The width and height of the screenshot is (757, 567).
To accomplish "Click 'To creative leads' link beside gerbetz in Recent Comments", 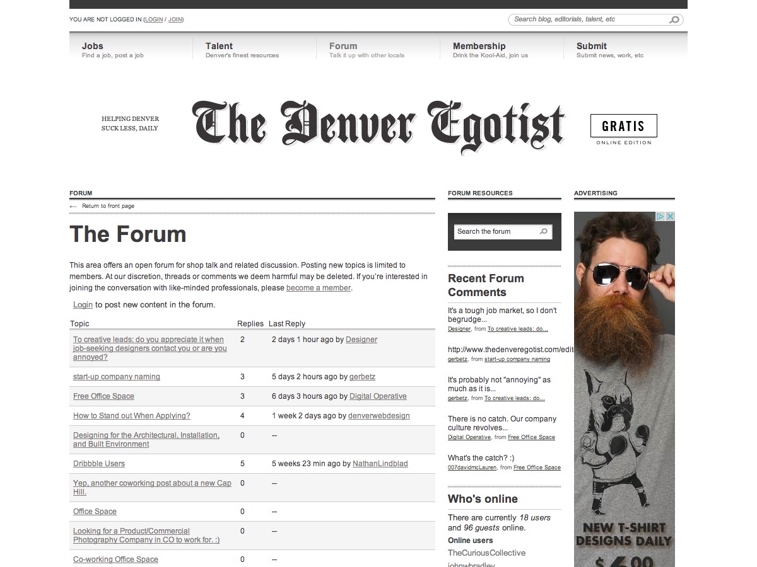I will [x=515, y=398].
